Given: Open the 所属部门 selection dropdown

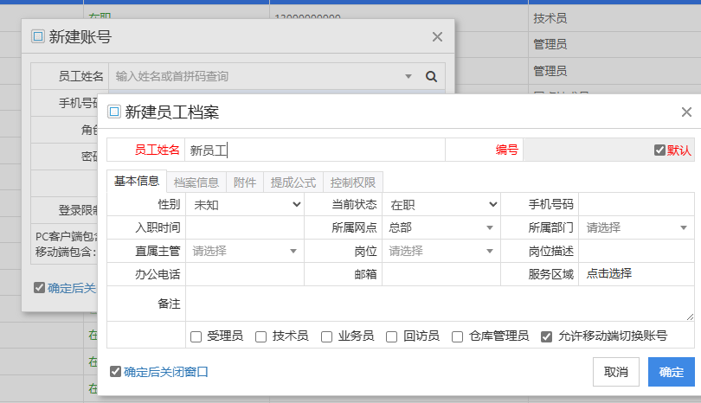Looking at the screenshot, I should 635,227.
